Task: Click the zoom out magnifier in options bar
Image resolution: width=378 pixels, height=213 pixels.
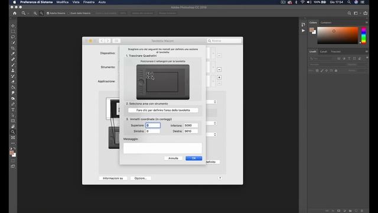Action: coord(41,13)
